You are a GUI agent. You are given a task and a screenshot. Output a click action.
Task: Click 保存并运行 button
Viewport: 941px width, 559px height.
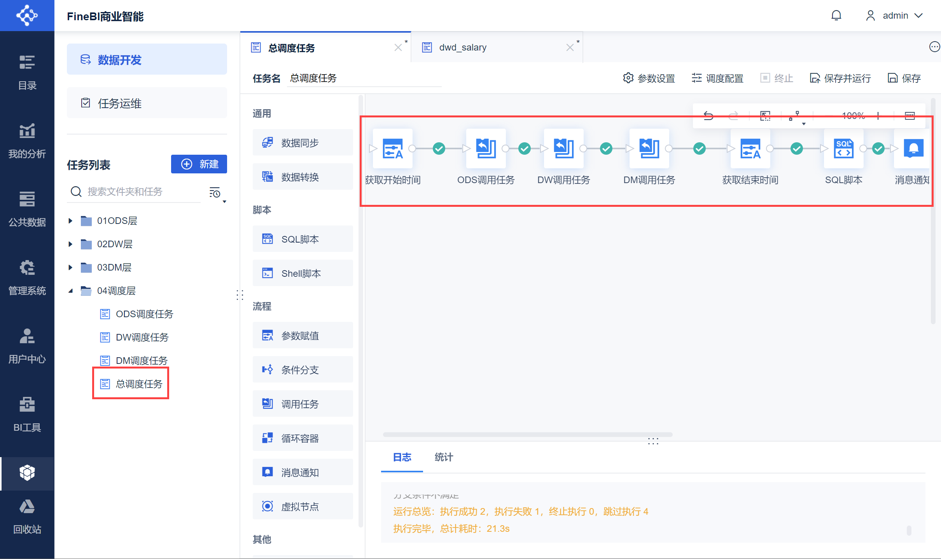840,78
